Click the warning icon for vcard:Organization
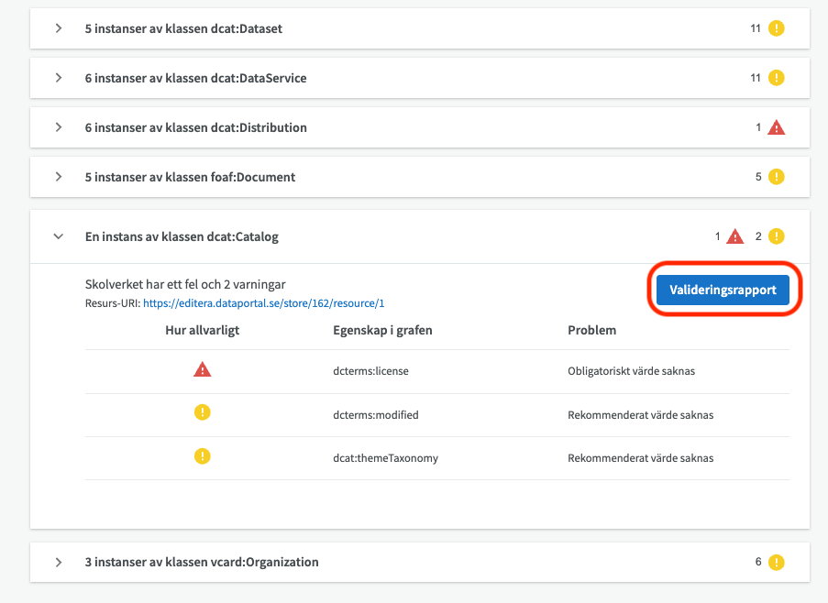This screenshot has height=603, width=828. [x=776, y=562]
